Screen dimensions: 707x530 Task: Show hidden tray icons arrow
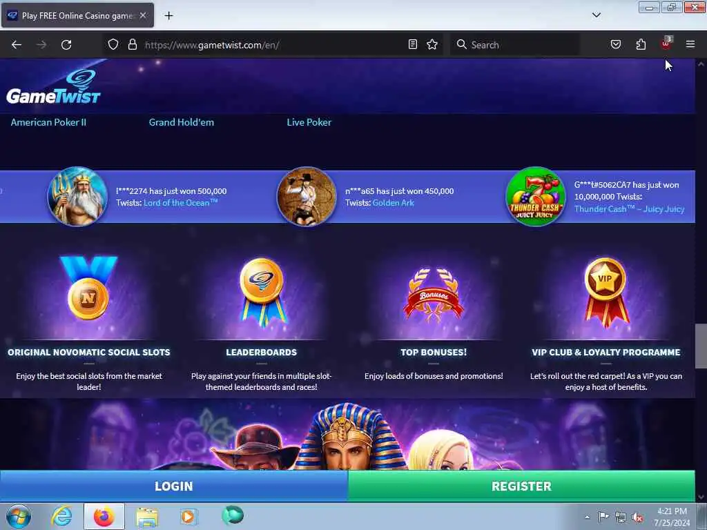[x=587, y=517]
